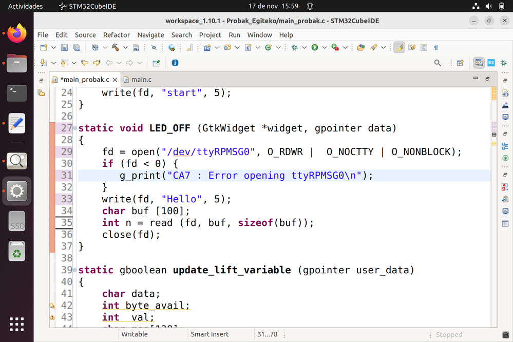Screen dimensions: 513x342
Task: Click the Build hammer icon
Action: click(x=115, y=47)
